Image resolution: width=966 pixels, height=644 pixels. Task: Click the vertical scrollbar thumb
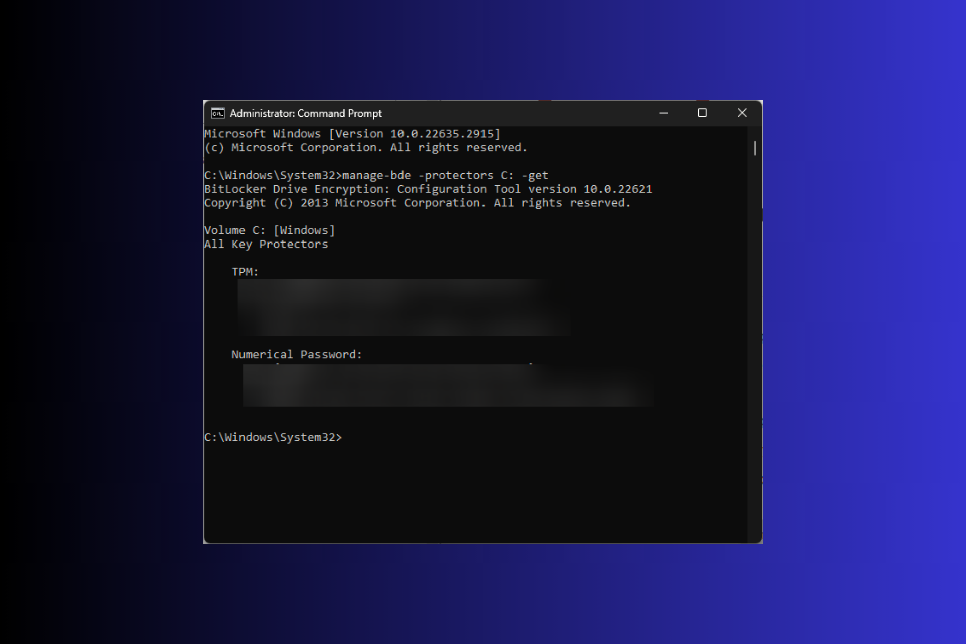pyautogui.click(x=755, y=148)
